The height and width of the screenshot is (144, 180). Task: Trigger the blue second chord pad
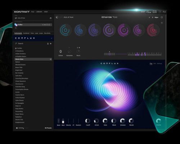80,30
